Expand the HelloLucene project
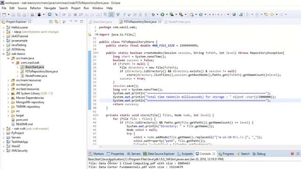Image resolution: width=301 pixels, height=169 pixels. click(3, 27)
